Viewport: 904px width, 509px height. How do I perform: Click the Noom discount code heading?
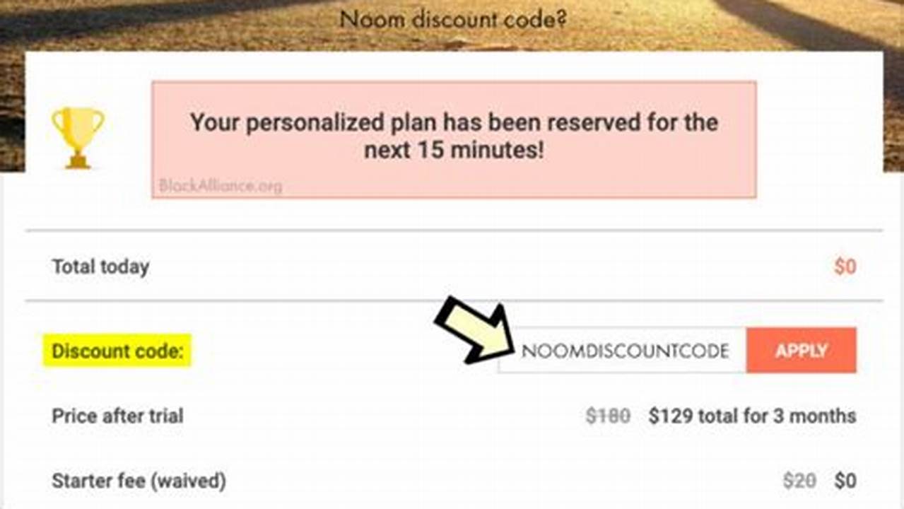click(x=452, y=19)
